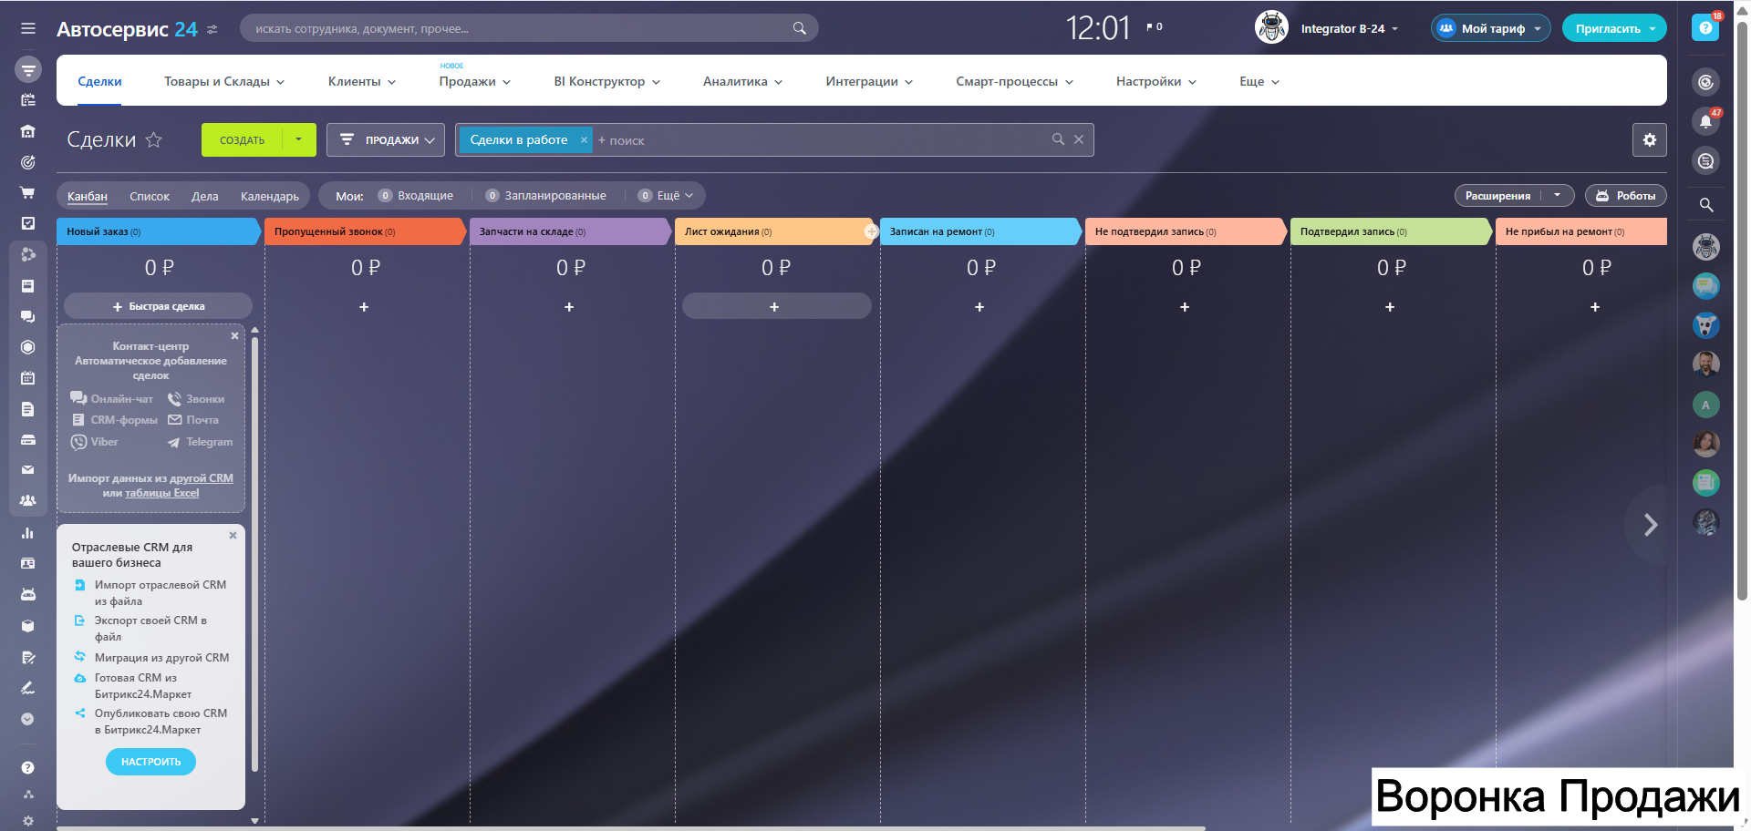
Task: Switch to the Календарь view
Action: click(x=270, y=196)
